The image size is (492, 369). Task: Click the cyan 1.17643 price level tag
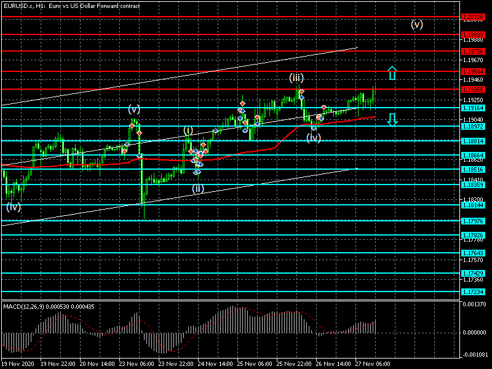473,253
